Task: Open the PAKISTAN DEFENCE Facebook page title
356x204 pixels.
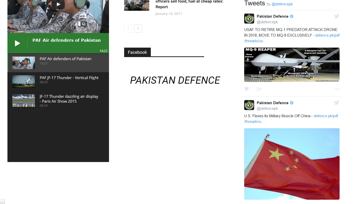Action: (x=175, y=80)
